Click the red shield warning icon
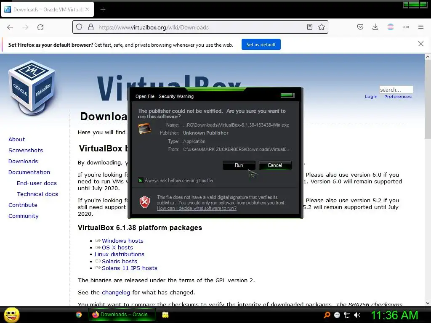Viewport: 431px width, 323px height. 145,202
